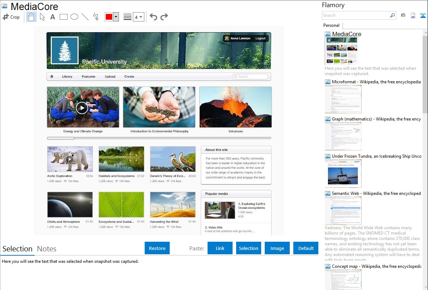Paste as Selection button
This screenshot has height=290, width=428.
pyautogui.click(x=249, y=248)
